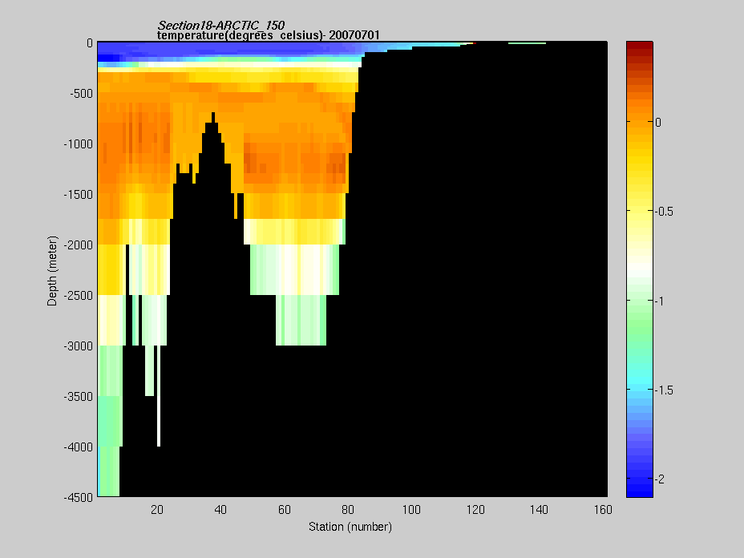Click the 'Station (number)' axis label
The width and height of the screenshot is (744, 558).
[350, 527]
